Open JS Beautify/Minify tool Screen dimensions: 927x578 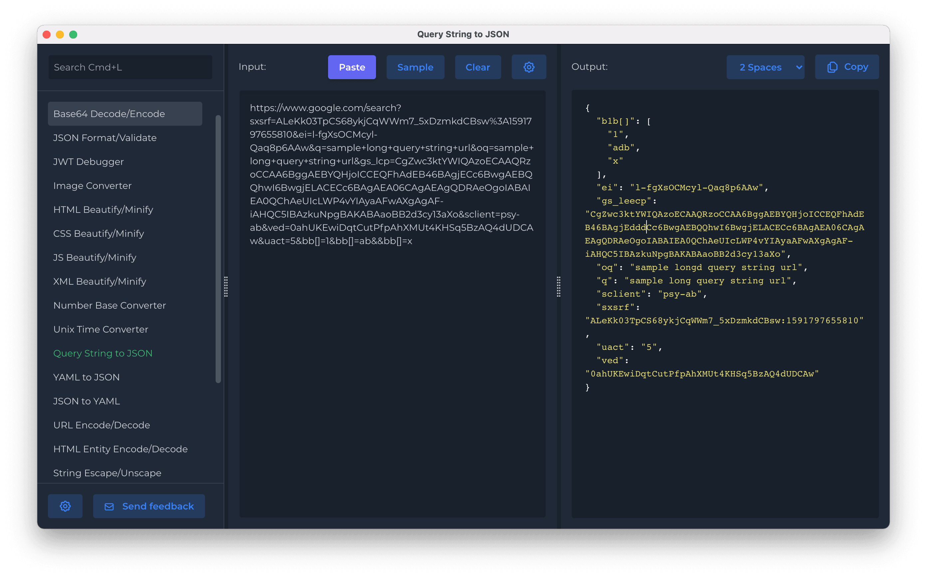(x=125, y=257)
